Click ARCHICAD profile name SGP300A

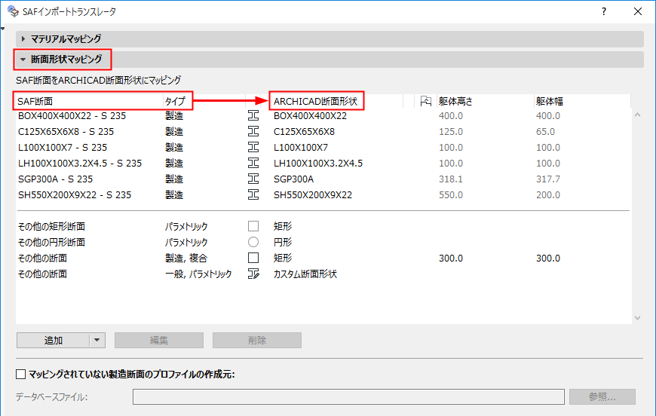pyautogui.click(x=294, y=179)
